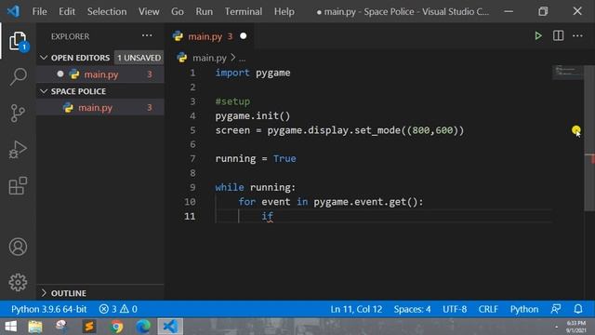
Task: Change indentation via Spaces: 4
Action: point(412,309)
